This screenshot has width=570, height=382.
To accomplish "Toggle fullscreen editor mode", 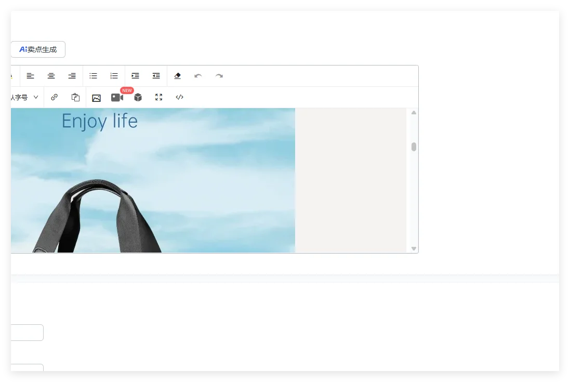I will click(x=159, y=97).
